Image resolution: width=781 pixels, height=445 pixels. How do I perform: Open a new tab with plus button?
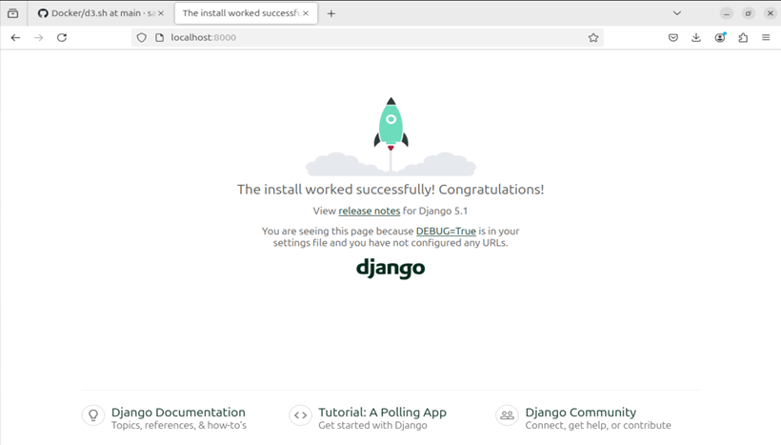pyautogui.click(x=331, y=13)
